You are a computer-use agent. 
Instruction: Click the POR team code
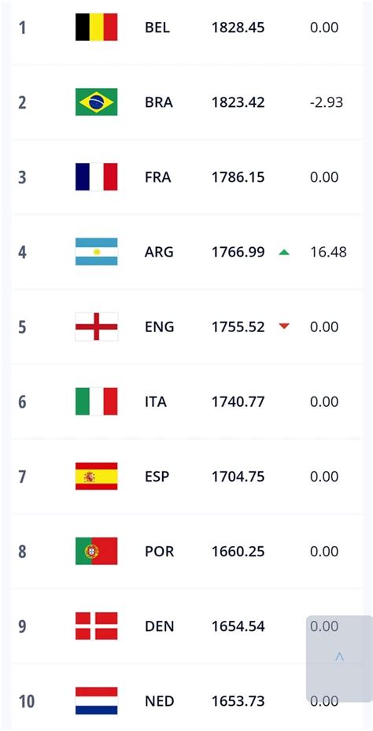pyautogui.click(x=159, y=551)
